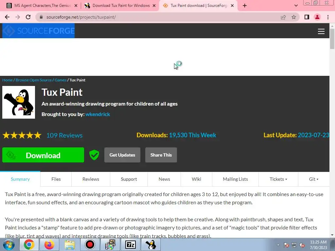Open the SourceForge hamburger menu
The height and width of the screenshot is (251, 335).
pyautogui.click(x=321, y=31)
